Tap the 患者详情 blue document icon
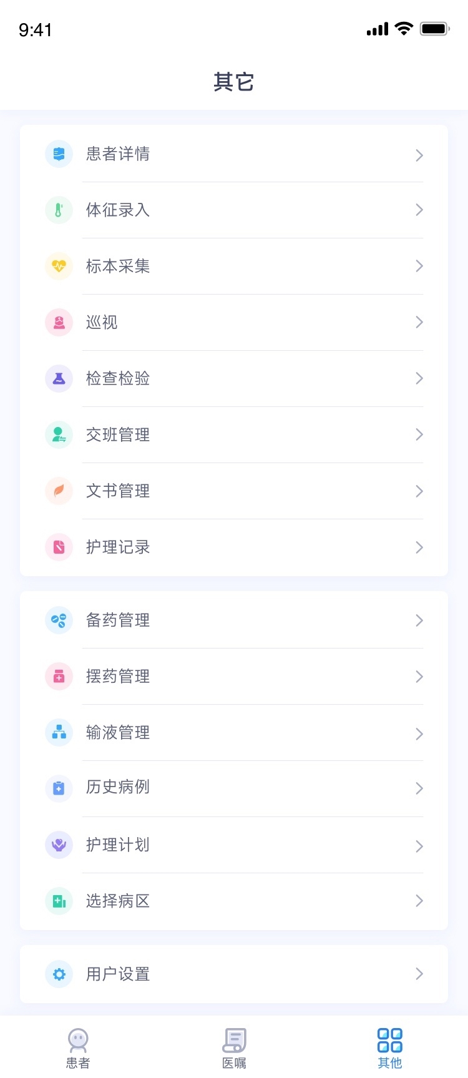The image size is (468, 1078). [x=59, y=154]
